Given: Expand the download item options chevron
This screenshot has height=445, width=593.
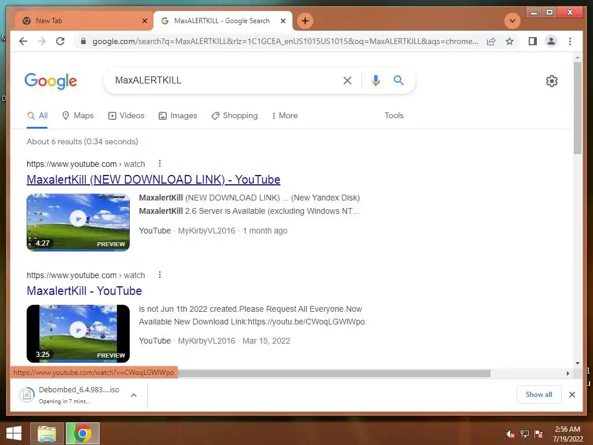Looking at the screenshot, I should tap(134, 395).
